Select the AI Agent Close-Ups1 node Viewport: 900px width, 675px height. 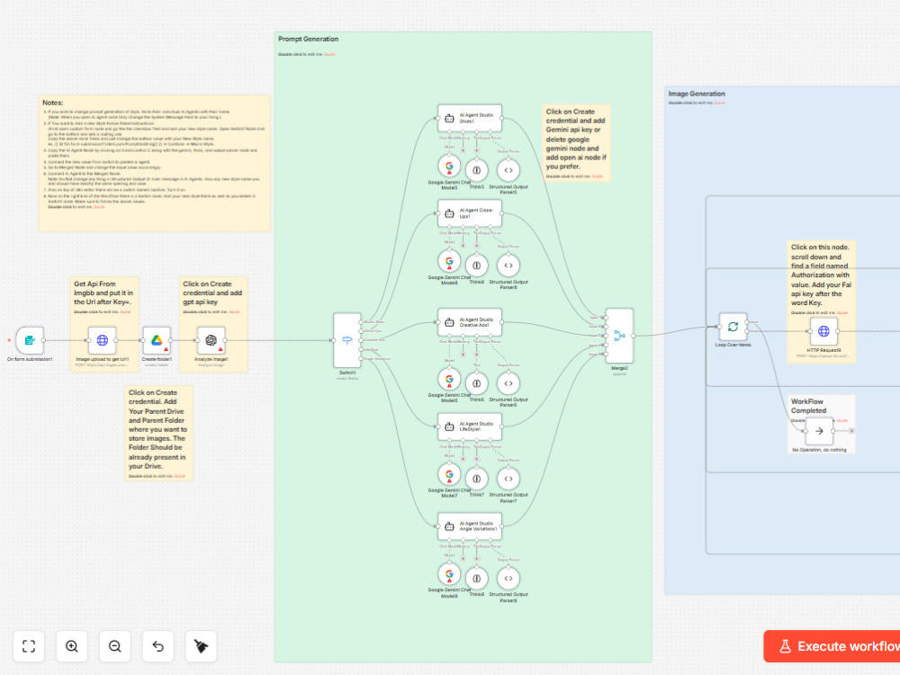pyautogui.click(x=470, y=213)
